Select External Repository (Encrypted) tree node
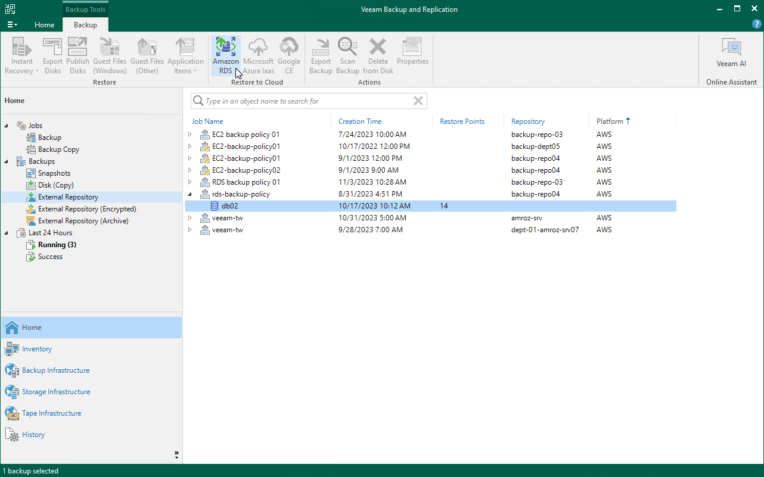Screen dimensions: 764x477 [87, 209]
